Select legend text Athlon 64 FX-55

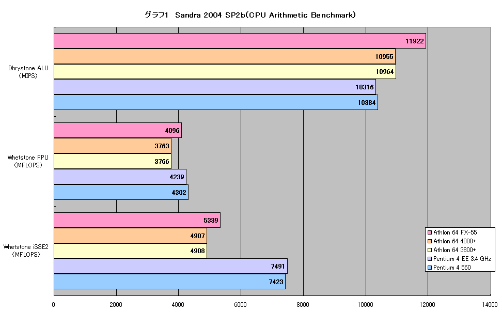coord(455,232)
